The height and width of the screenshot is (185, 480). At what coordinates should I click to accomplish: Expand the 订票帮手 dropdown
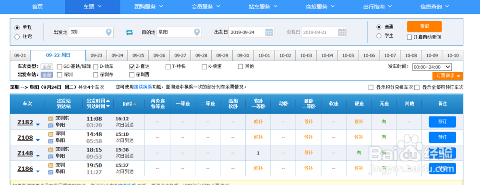click(447, 76)
